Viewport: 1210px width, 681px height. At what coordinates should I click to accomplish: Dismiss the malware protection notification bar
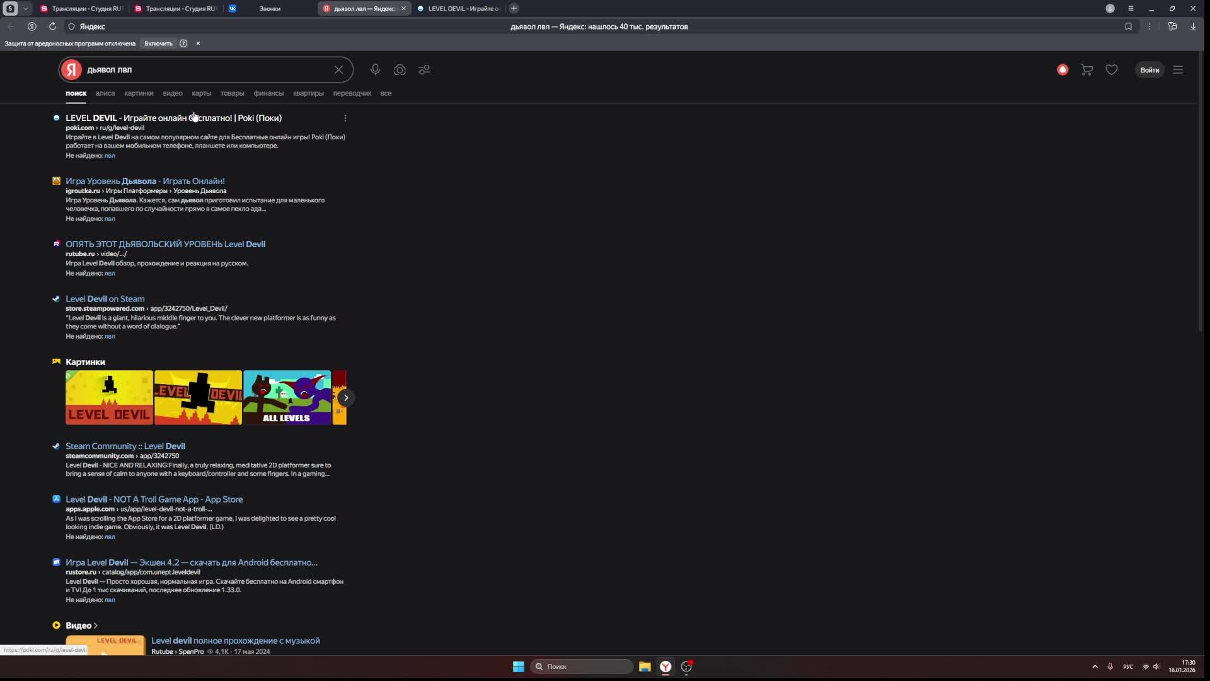pos(198,44)
